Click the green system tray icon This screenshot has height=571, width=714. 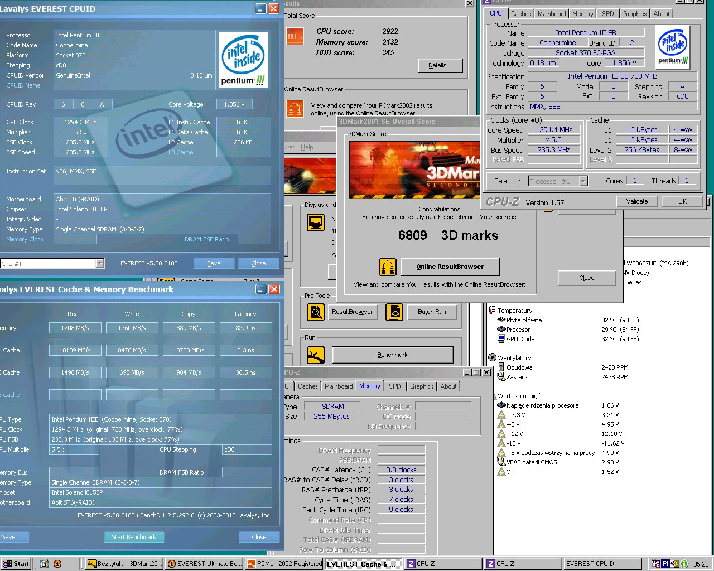coord(684,564)
